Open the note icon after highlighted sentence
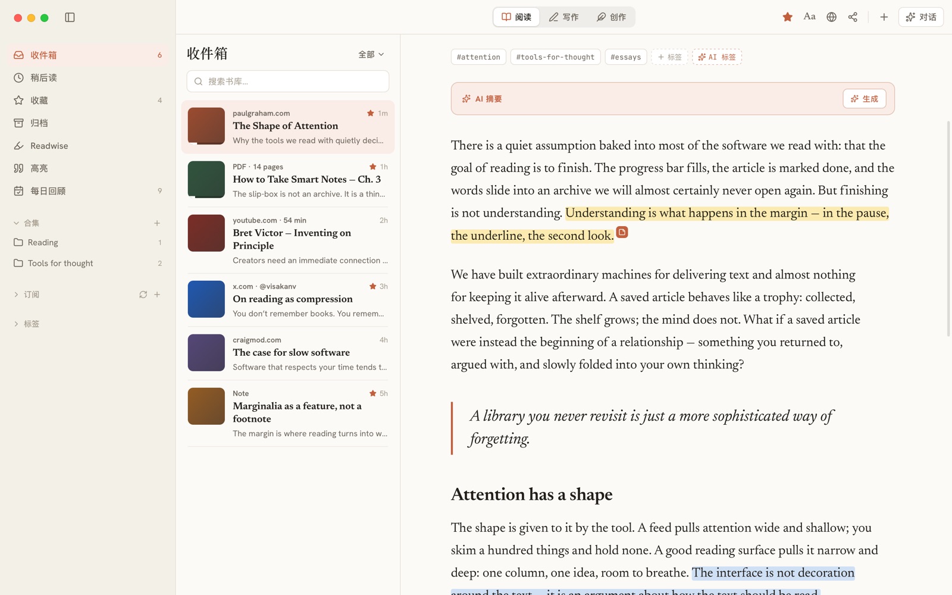952x595 pixels. click(622, 232)
